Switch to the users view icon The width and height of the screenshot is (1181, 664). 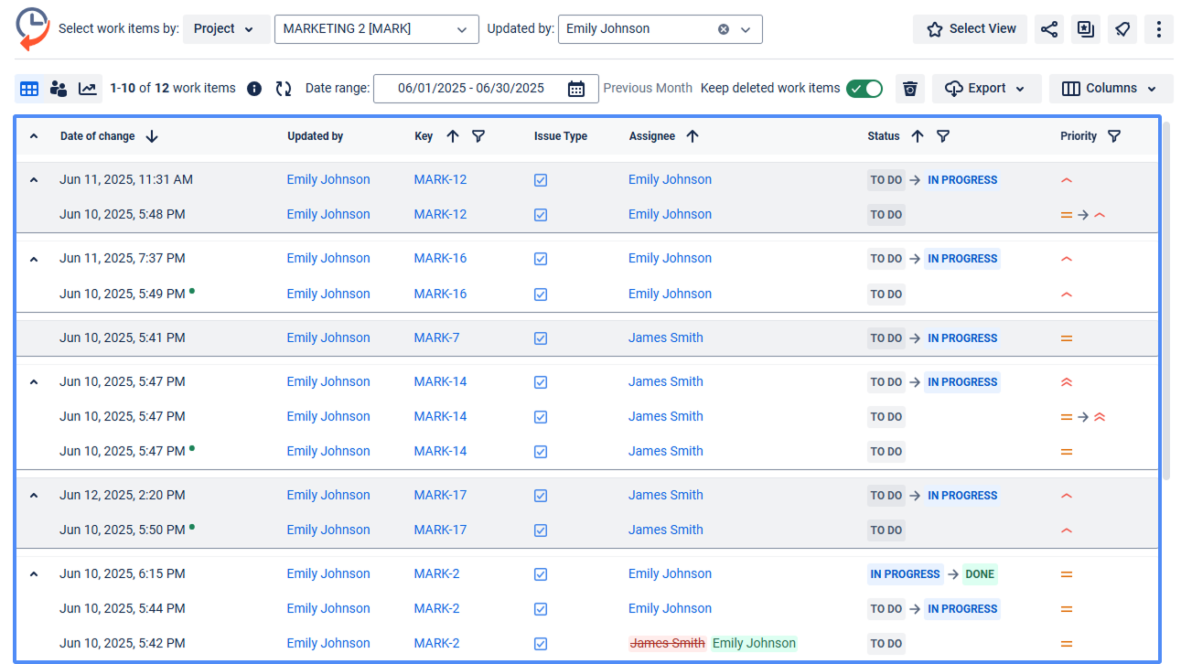59,89
